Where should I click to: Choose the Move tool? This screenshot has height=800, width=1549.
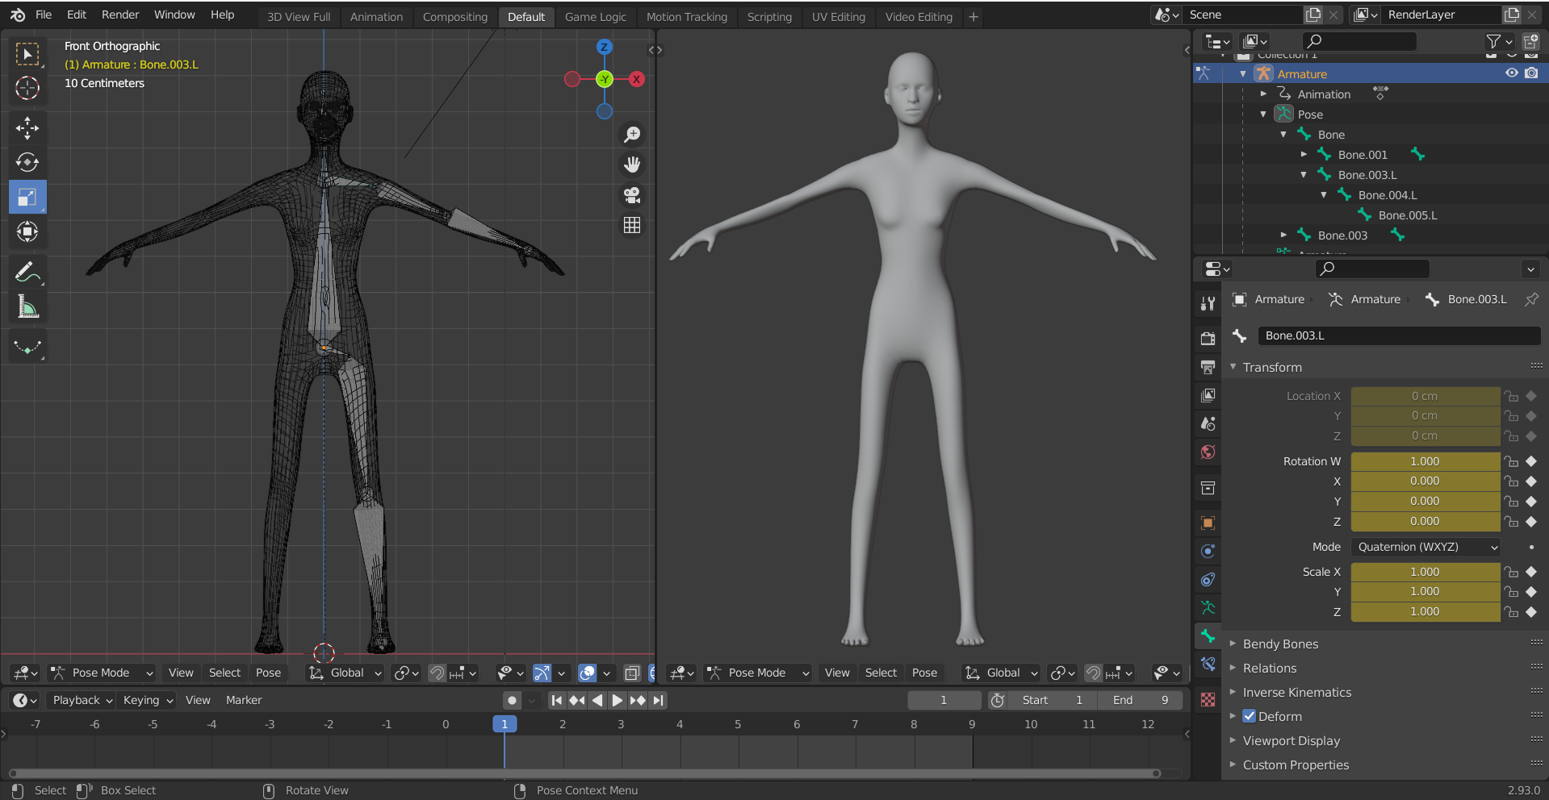(x=27, y=128)
